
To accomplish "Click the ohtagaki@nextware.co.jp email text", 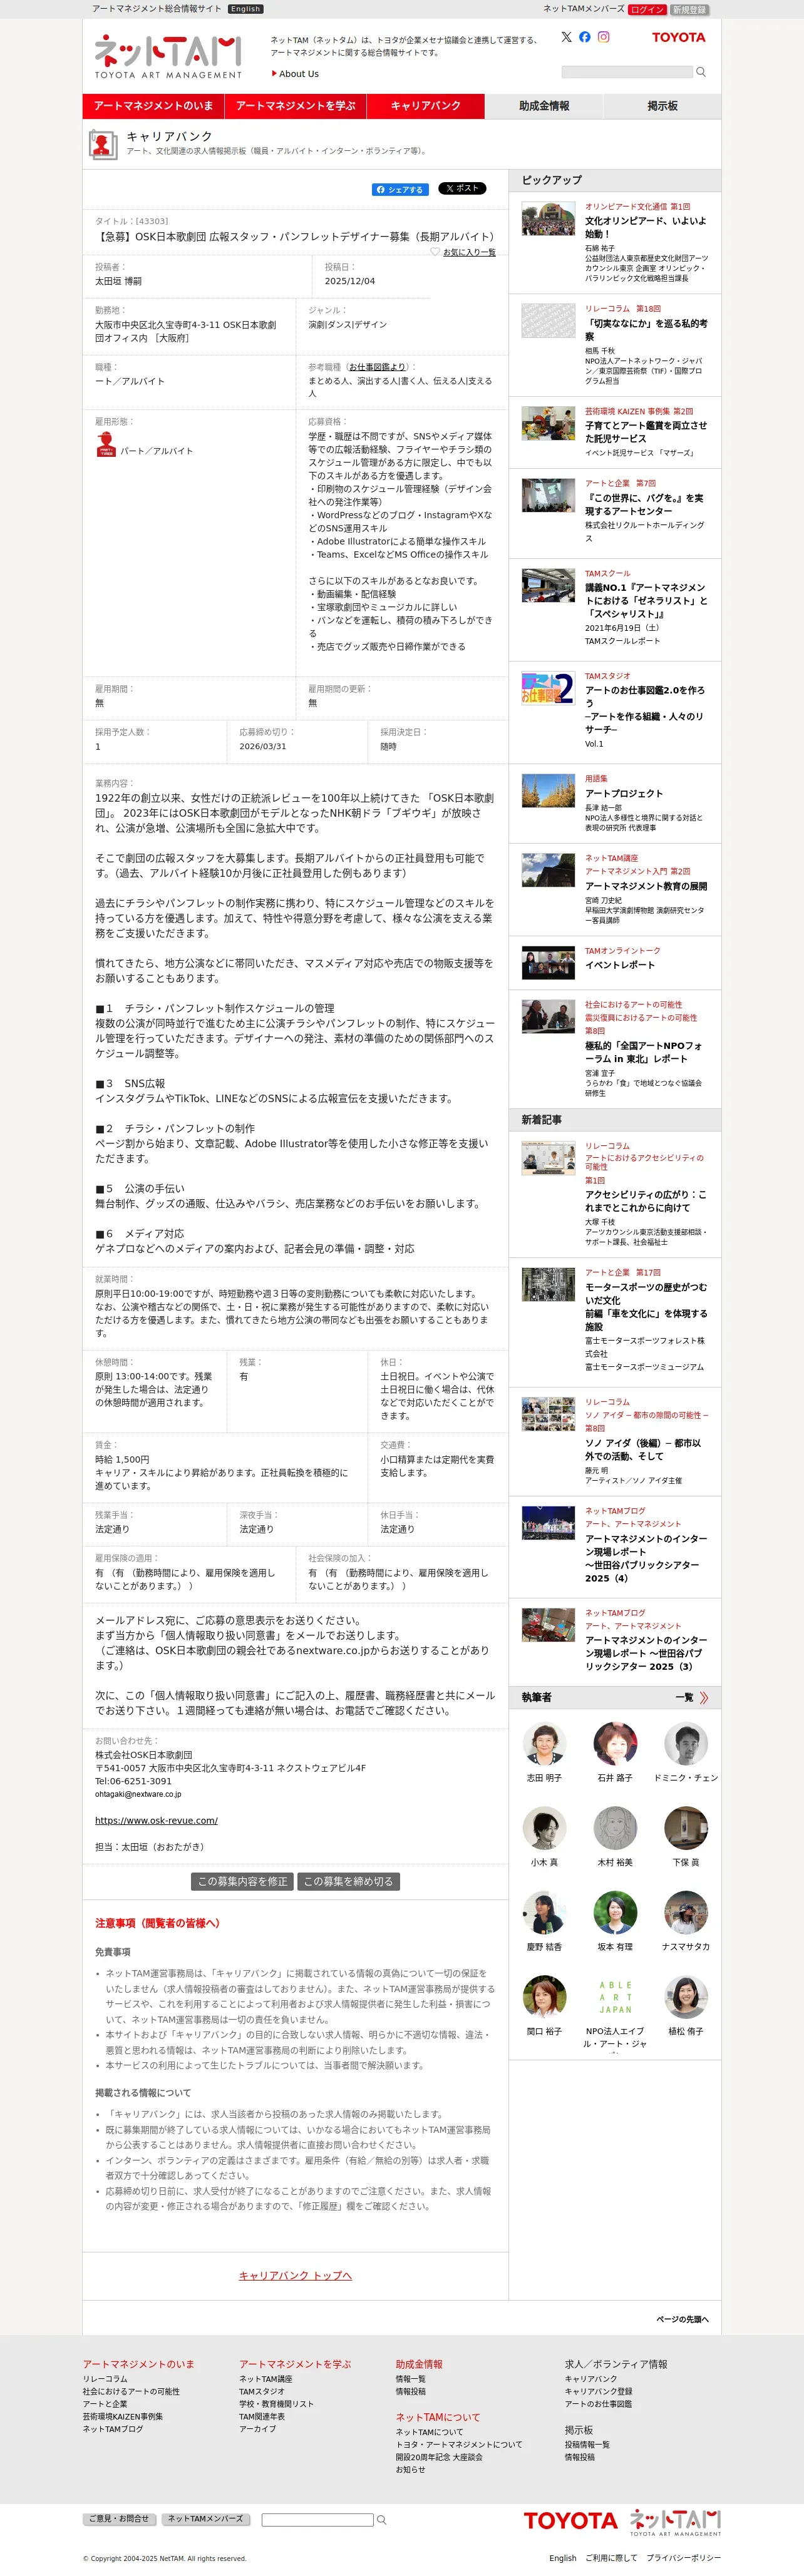I will [138, 1794].
